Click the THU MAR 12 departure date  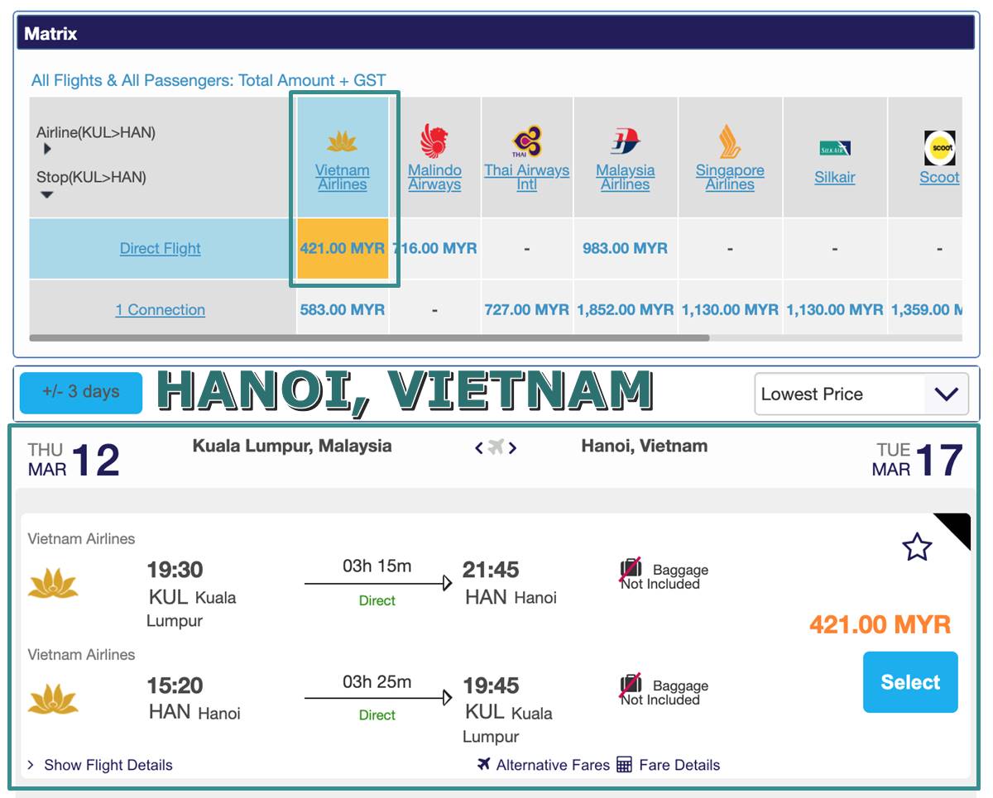tap(74, 460)
